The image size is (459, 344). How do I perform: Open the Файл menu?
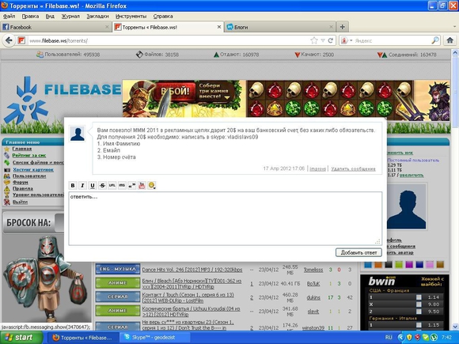point(9,17)
